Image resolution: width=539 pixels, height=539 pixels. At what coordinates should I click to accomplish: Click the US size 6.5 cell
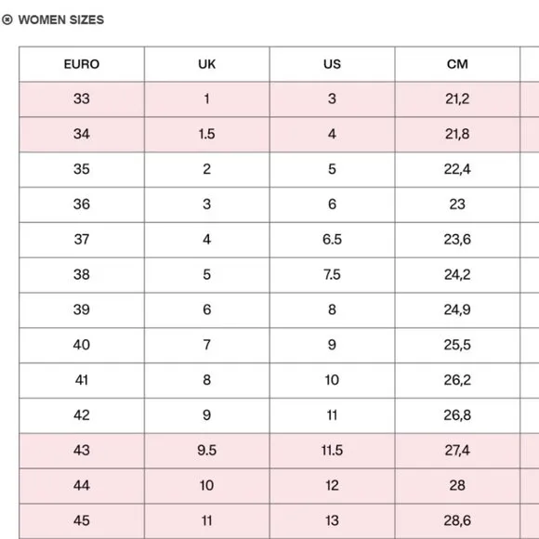point(332,240)
